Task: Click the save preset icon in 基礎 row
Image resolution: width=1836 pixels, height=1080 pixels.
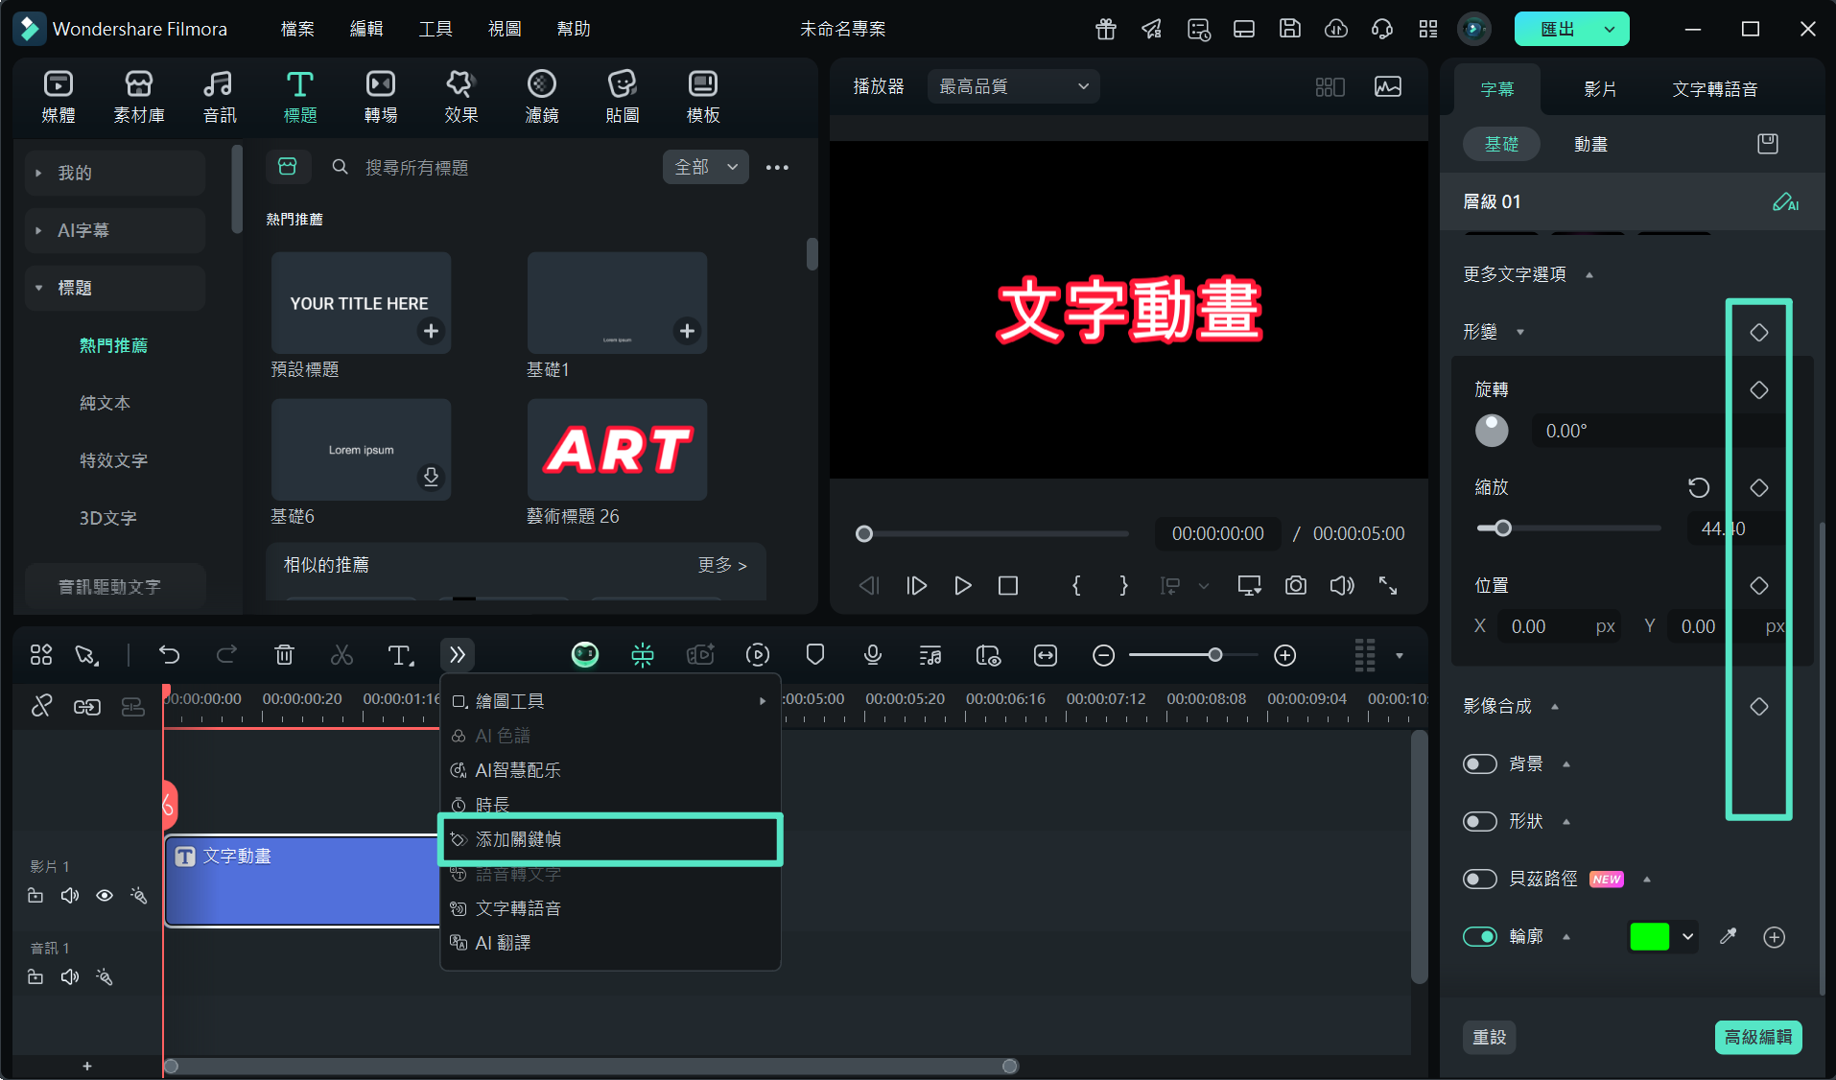Action: point(1768,144)
